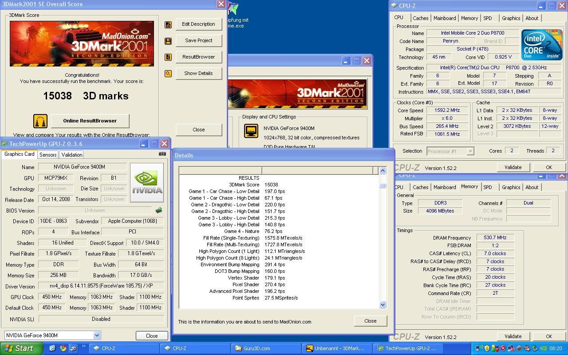The width and height of the screenshot is (568, 355).
Task: Switch to Guru3D.com taskbar item
Action: [x=266, y=348]
